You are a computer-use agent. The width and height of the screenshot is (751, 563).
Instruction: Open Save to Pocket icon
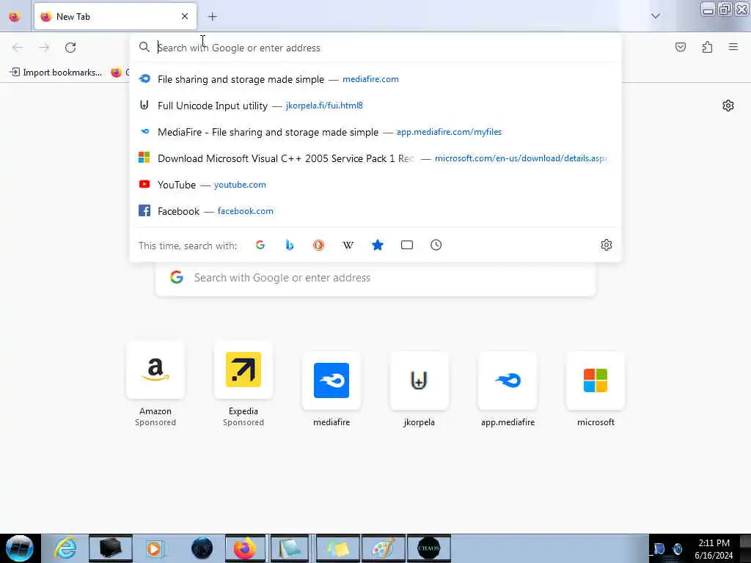[x=680, y=47]
